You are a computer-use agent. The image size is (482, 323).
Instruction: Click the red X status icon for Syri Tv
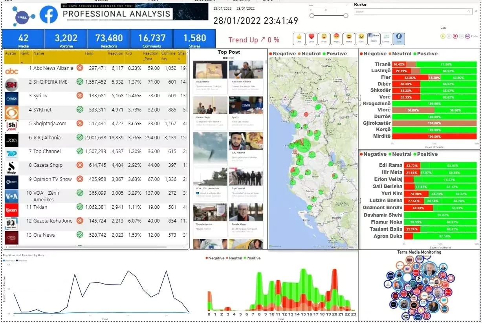click(80, 95)
